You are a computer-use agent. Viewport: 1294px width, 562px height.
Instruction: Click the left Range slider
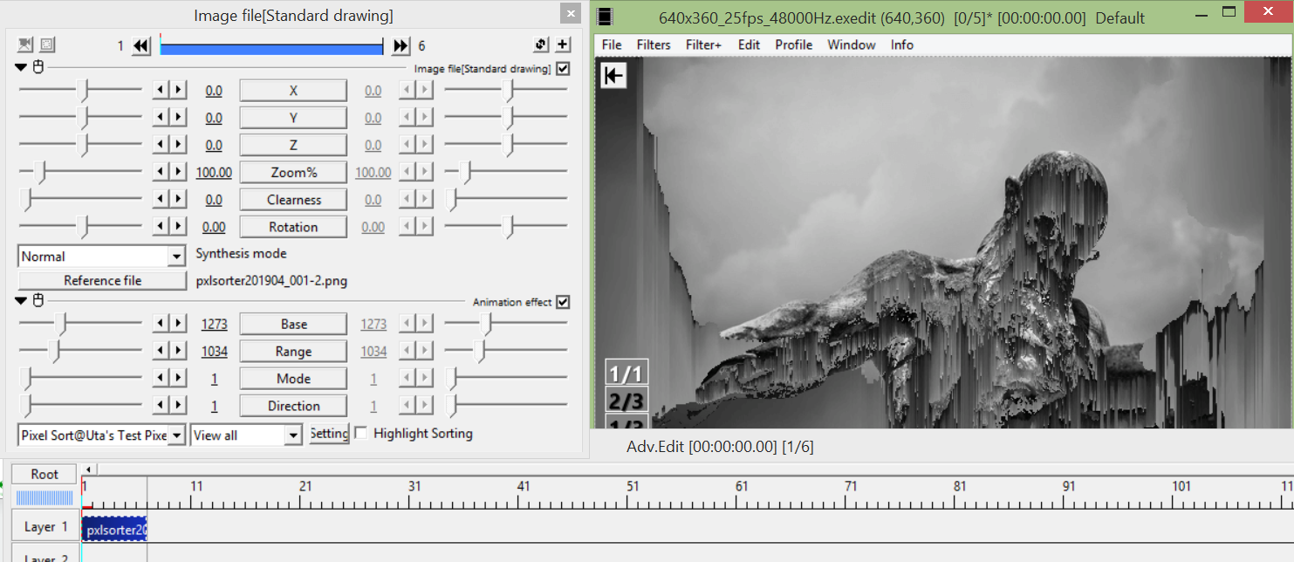click(80, 350)
